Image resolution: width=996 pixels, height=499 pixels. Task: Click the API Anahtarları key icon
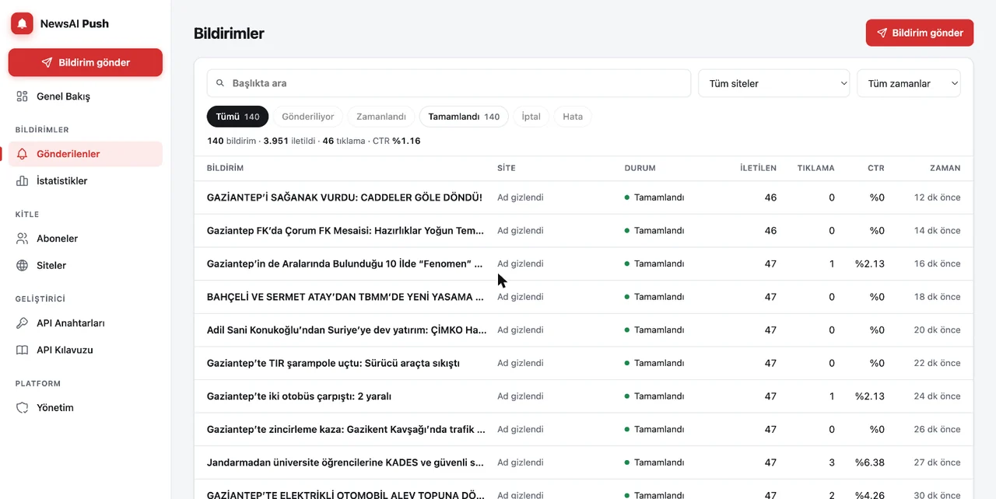[x=23, y=323]
